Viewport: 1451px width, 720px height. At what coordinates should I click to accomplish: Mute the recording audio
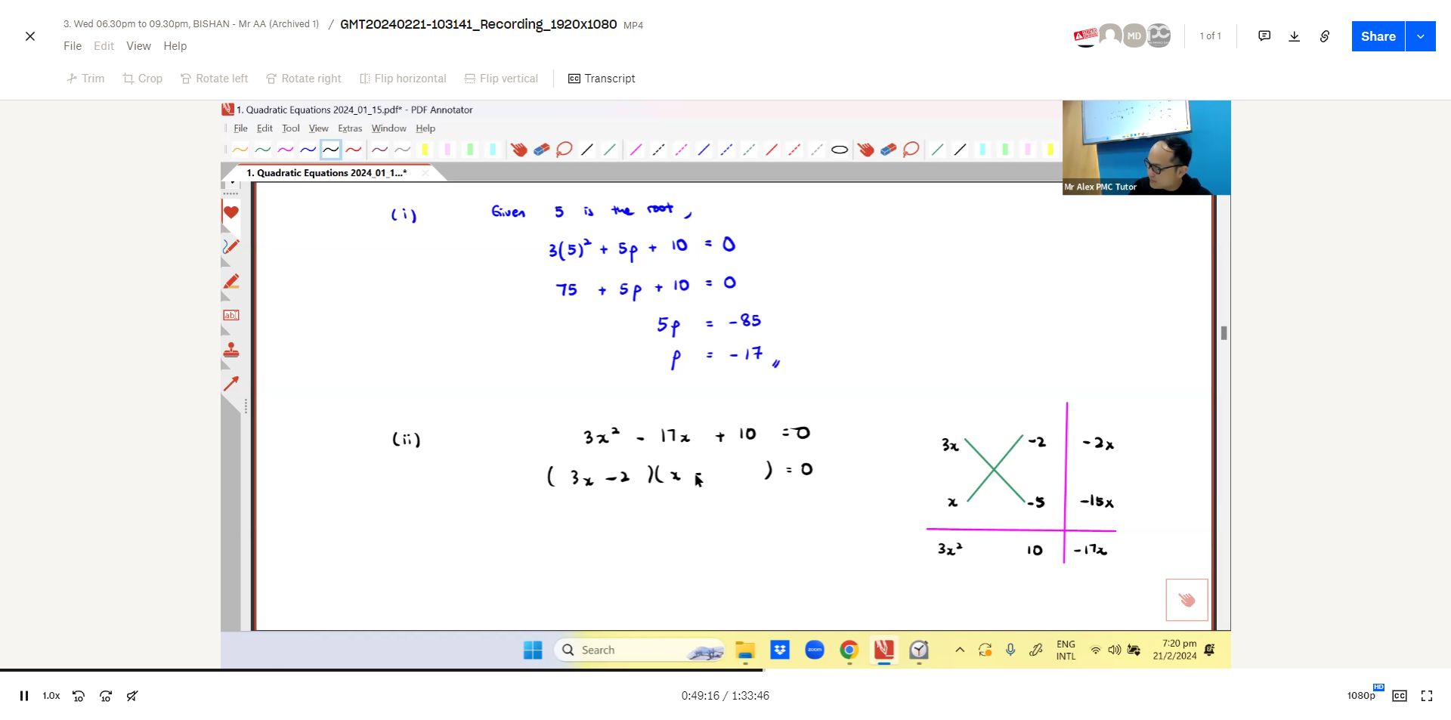pos(132,696)
